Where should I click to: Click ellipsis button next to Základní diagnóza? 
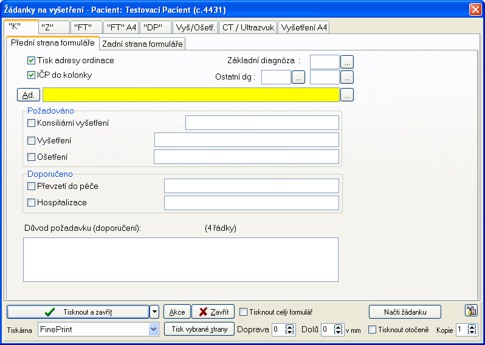[x=346, y=61]
